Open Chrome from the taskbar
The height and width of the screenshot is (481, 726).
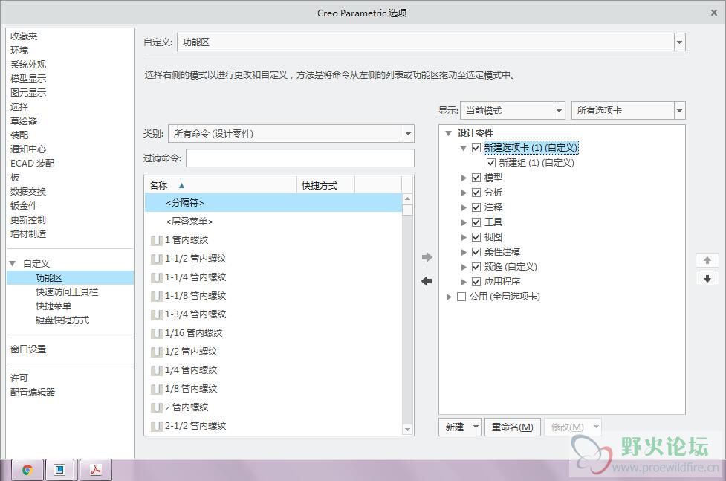coord(27,470)
